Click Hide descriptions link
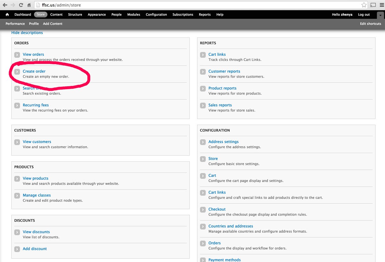385x262 pixels. coord(27,33)
